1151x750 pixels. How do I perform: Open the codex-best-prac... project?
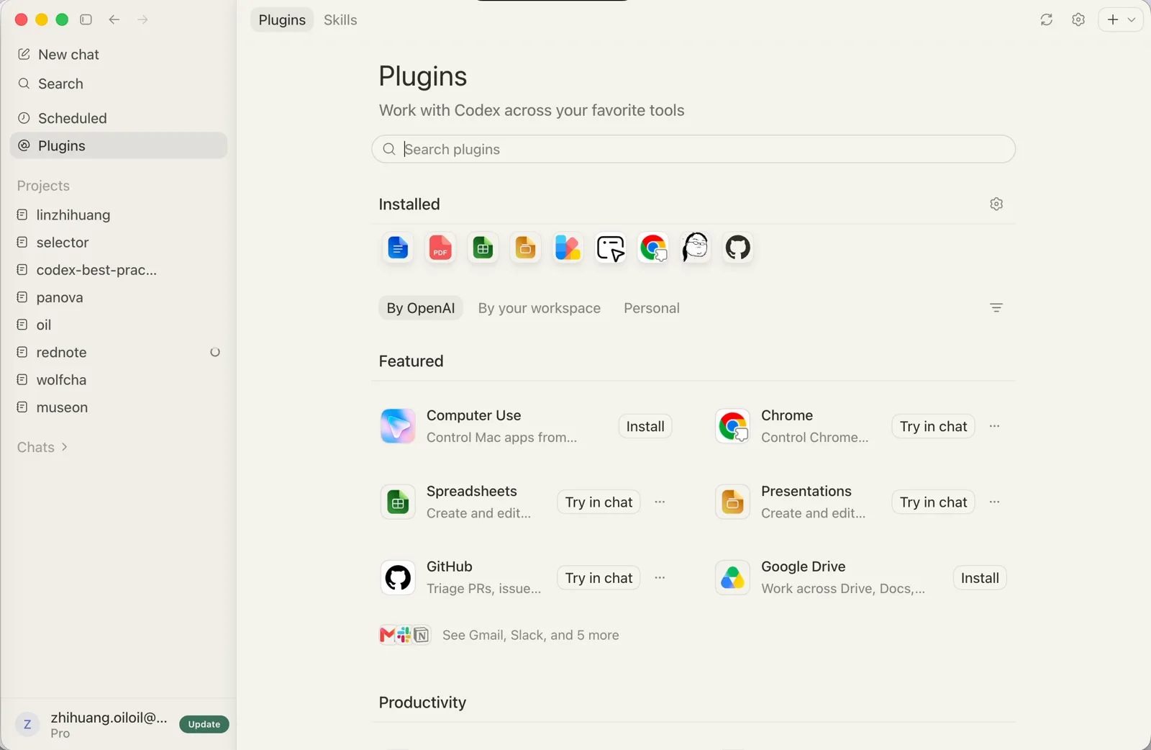coord(119,270)
